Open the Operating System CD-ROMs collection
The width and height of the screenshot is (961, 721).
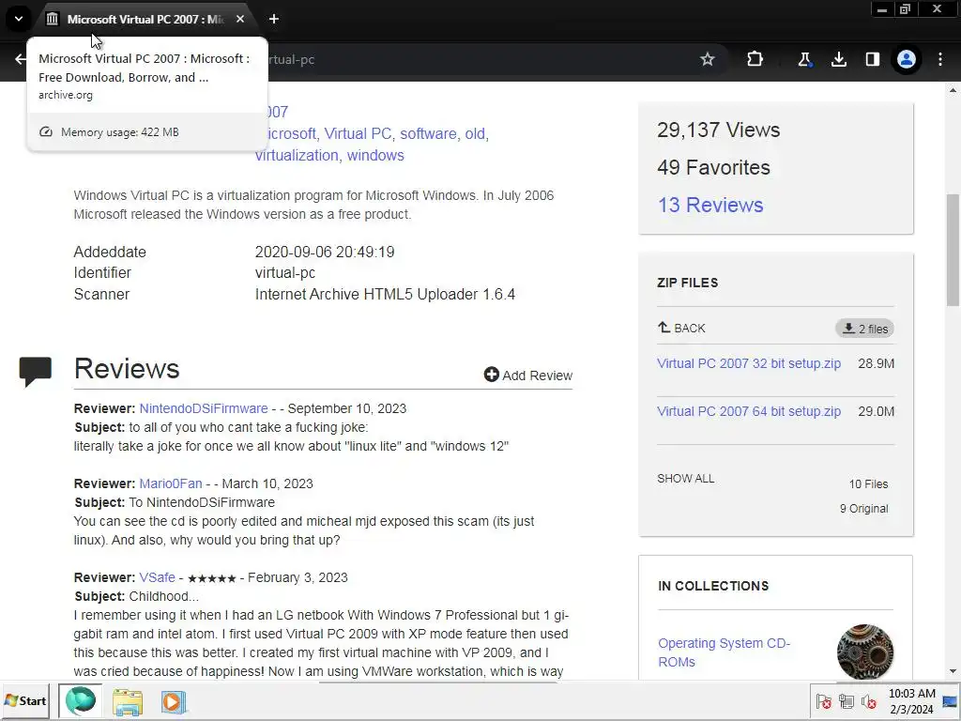pos(724,652)
